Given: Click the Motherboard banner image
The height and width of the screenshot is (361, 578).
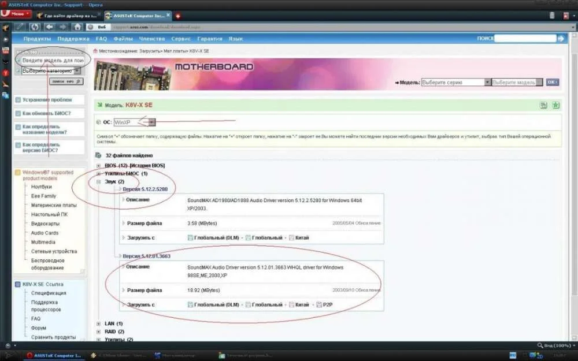Looking at the screenshot, I should (x=328, y=74).
